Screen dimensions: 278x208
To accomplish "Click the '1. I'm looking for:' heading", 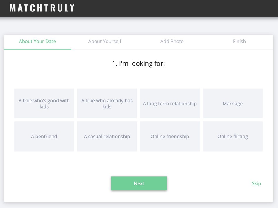I will pyautogui.click(x=138, y=63).
